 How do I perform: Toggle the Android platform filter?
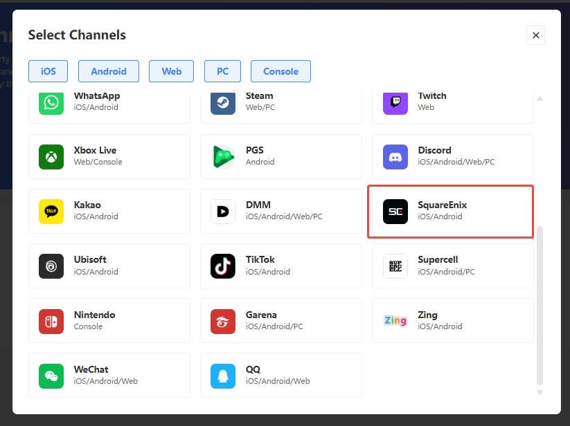coord(109,71)
